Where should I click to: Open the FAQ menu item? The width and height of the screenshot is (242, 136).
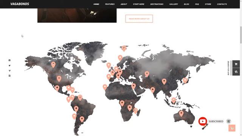click(197, 4)
